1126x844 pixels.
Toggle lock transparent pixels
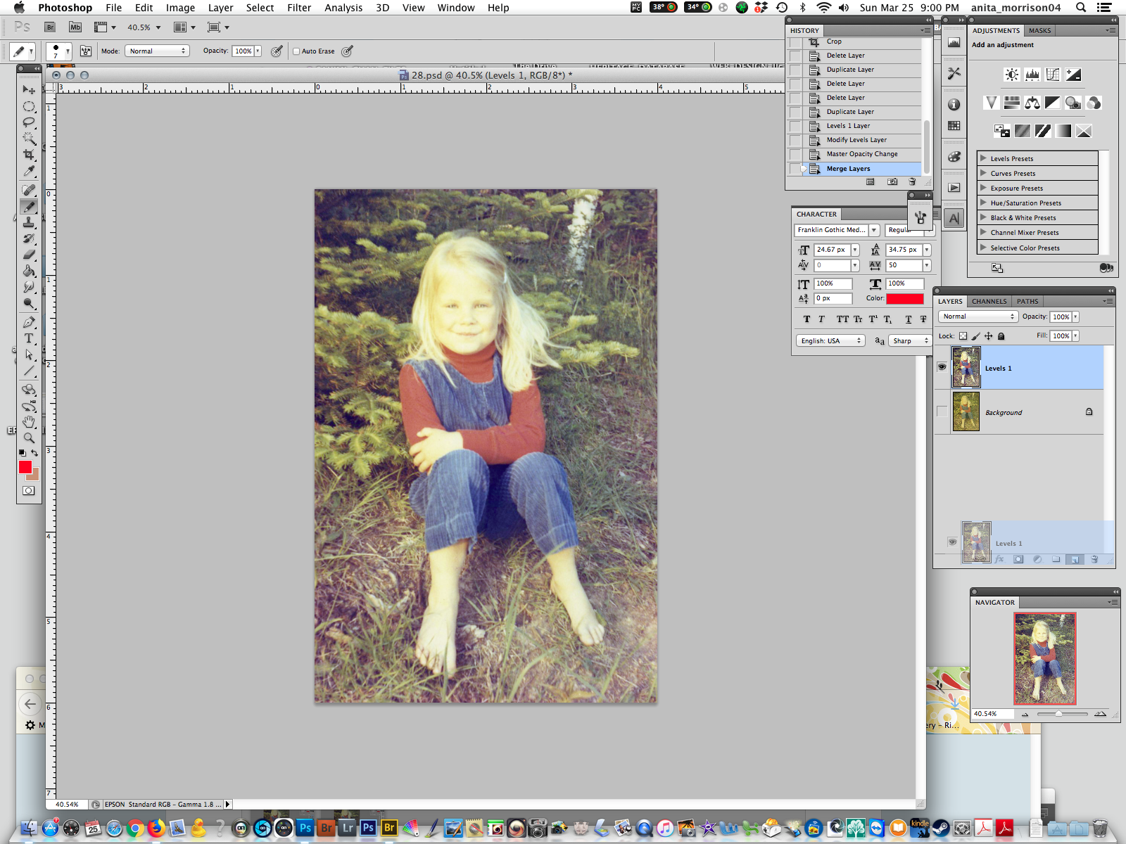click(x=963, y=336)
